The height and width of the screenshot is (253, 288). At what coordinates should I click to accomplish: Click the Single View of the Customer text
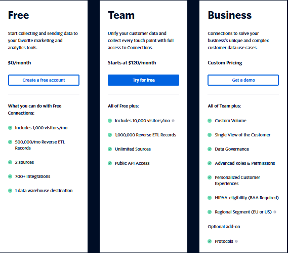click(x=242, y=135)
